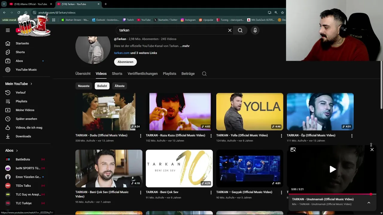This screenshot has height=215, width=383.
Task: Open Instagram bookmark
Action: coord(188,20)
